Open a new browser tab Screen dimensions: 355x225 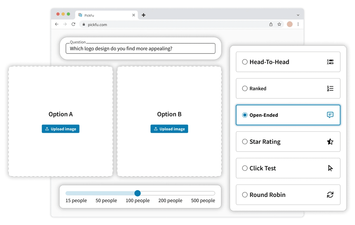coord(143,15)
